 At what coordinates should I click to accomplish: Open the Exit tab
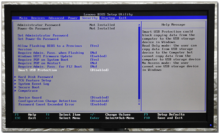123,18
